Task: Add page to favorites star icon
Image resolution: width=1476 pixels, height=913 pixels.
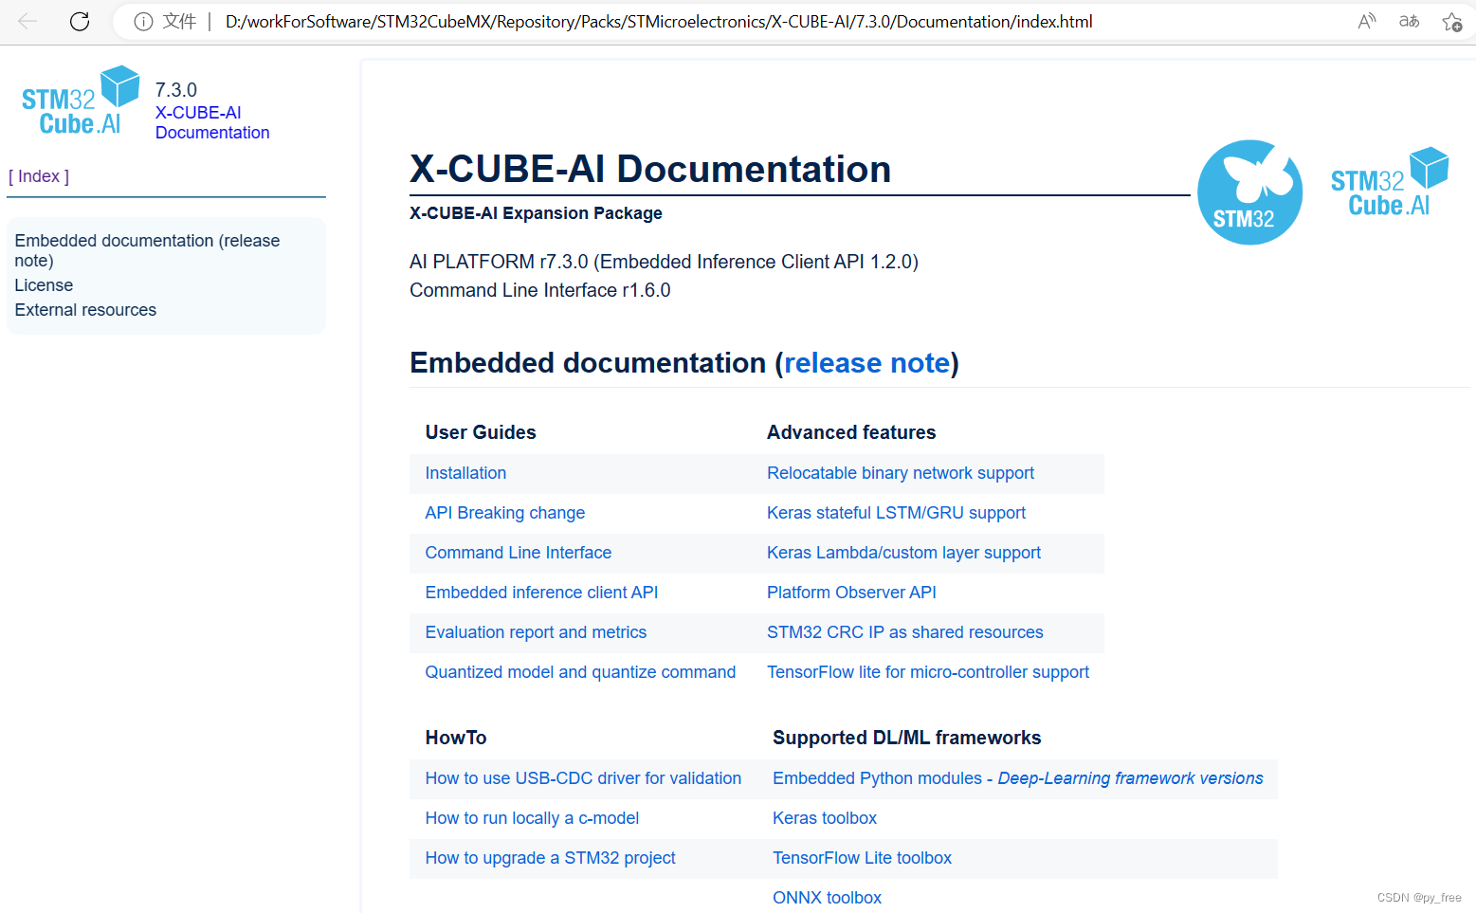Action: pyautogui.click(x=1451, y=21)
